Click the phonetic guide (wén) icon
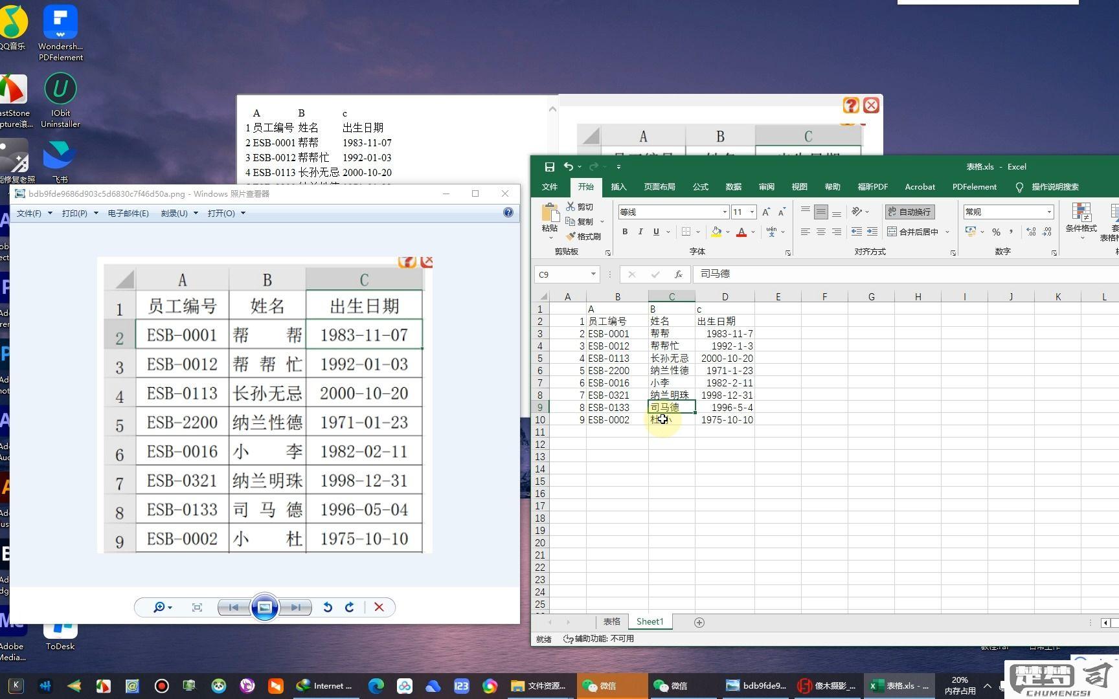The height and width of the screenshot is (699, 1119). [771, 232]
